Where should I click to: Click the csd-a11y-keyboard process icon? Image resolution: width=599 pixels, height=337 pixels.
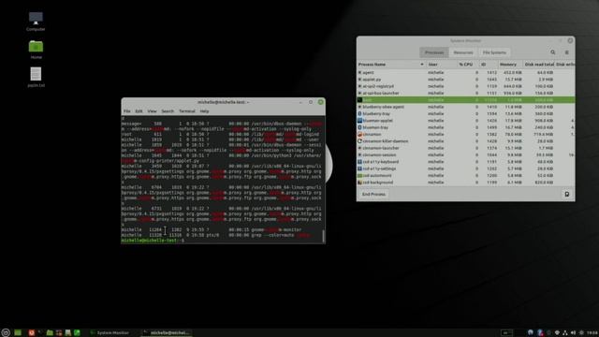(359, 162)
